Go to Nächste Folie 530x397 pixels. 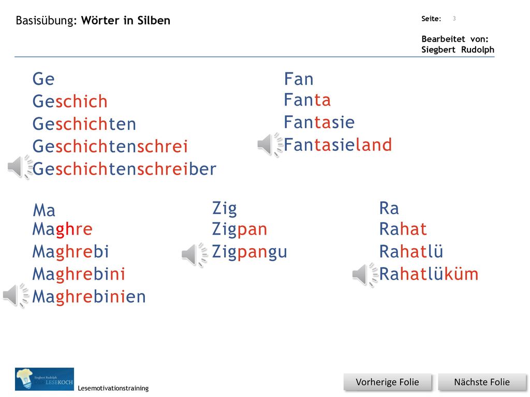(x=482, y=382)
